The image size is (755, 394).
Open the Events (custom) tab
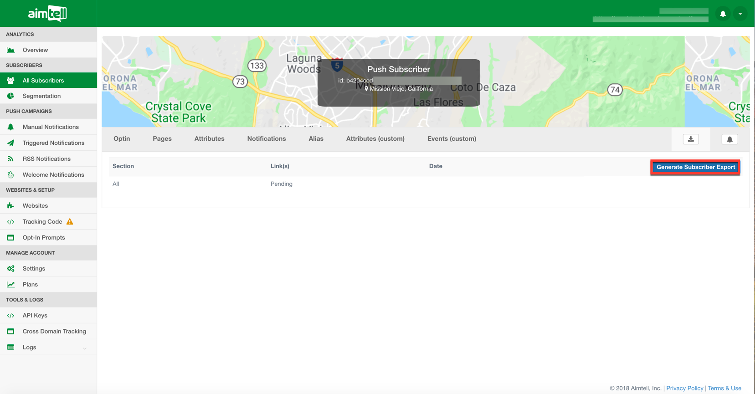pyautogui.click(x=452, y=139)
